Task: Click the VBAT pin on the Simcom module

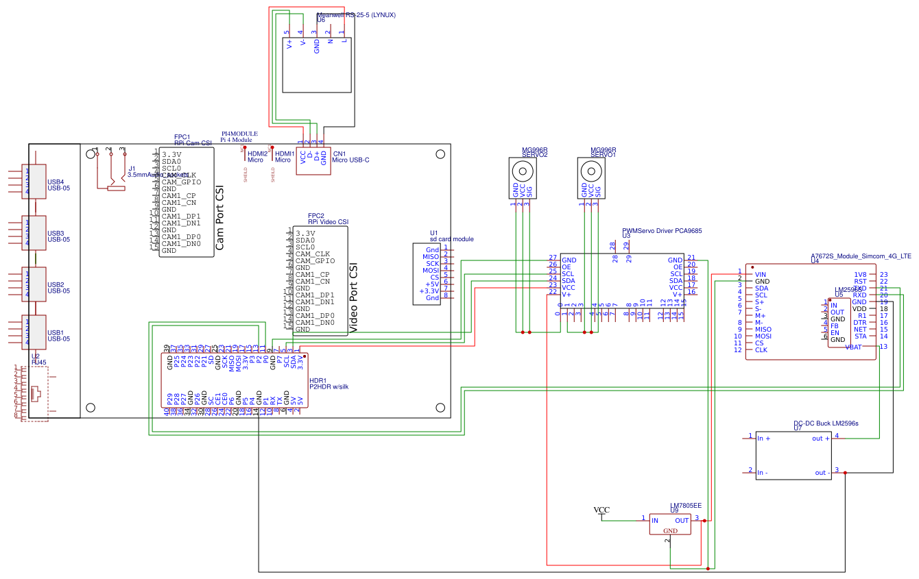Action: point(857,346)
